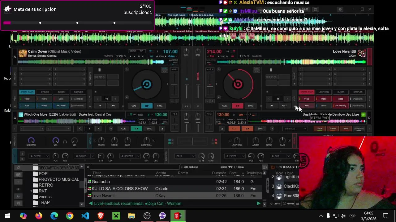This screenshot has height=222, width=396.
Task: Toggle the Instru stem pad on deck D
Action: pyautogui.click(x=333, y=129)
